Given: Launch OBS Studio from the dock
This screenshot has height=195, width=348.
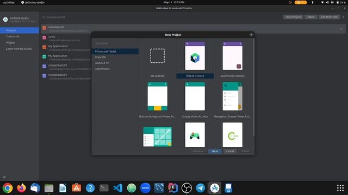Looking at the screenshot, I should pos(187,188).
